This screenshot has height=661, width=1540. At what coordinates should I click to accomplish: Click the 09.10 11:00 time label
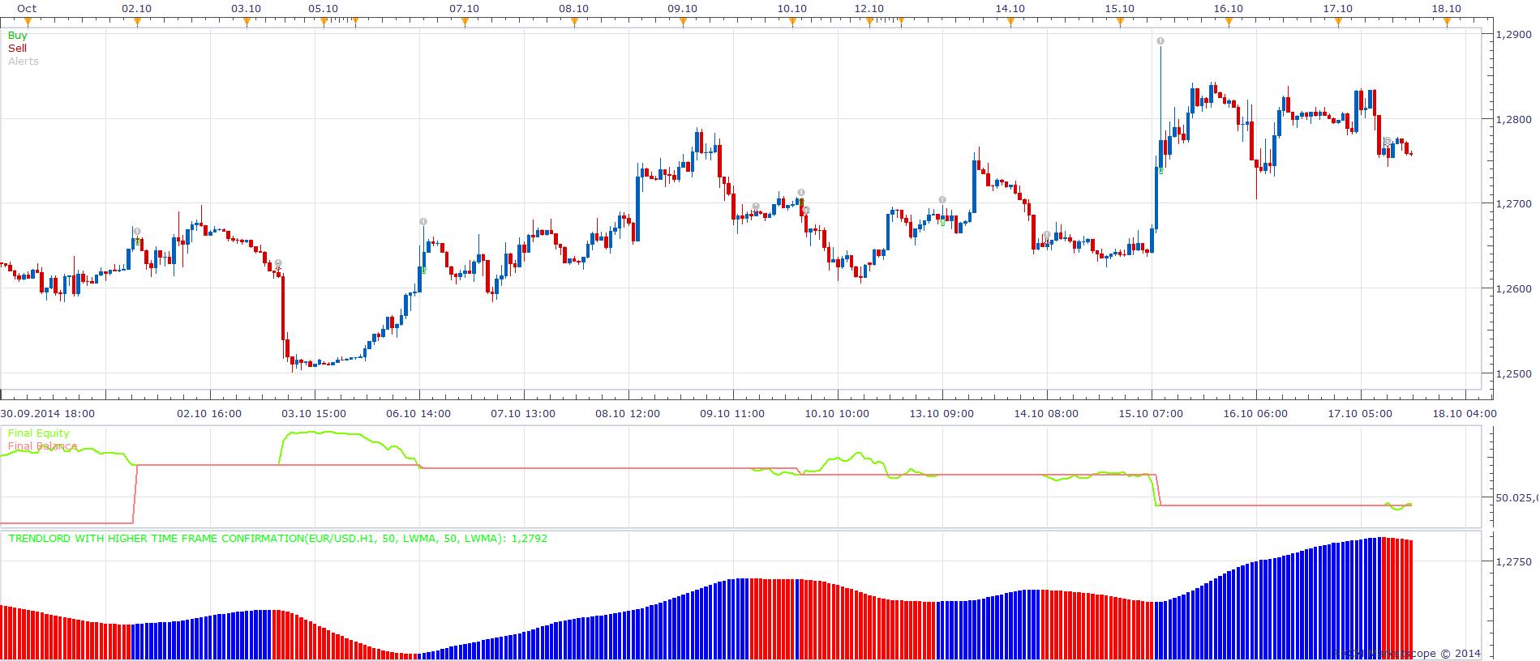click(x=732, y=414)
